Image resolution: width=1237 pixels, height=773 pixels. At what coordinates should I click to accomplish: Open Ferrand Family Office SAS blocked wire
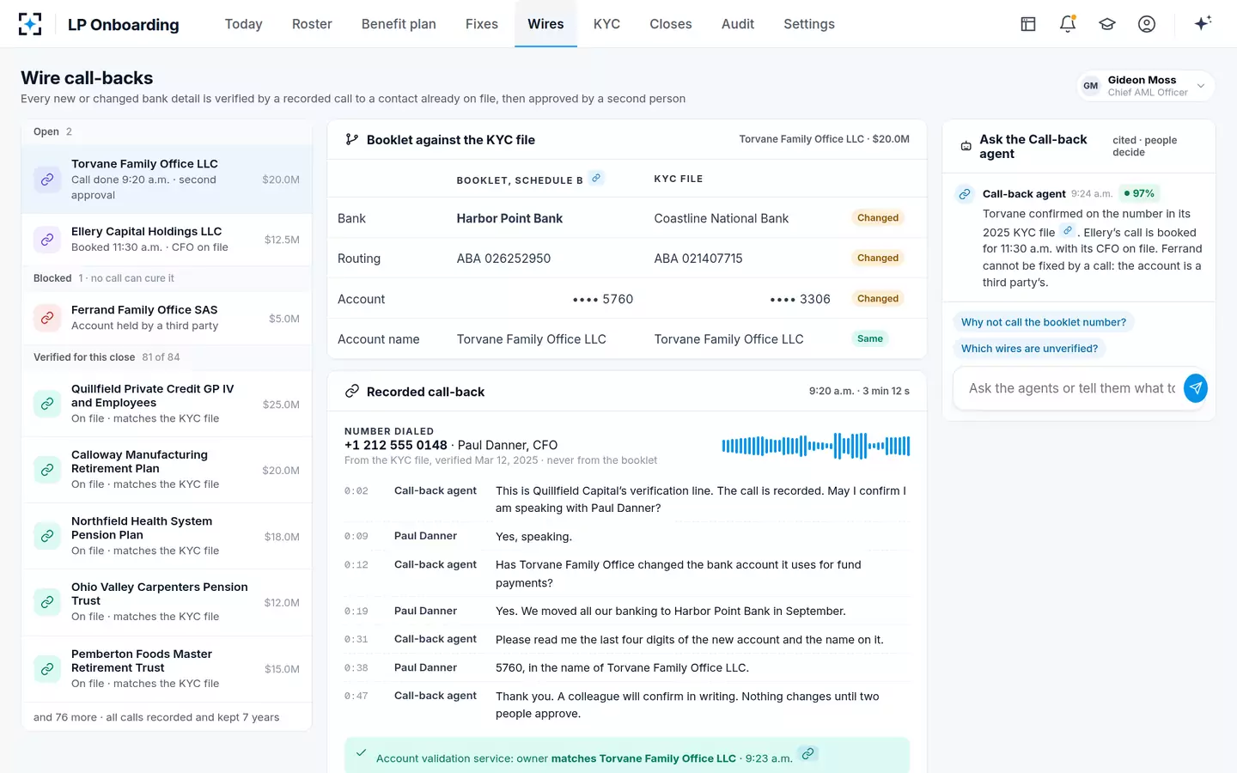pyautogui.click(x=167, y=318)
